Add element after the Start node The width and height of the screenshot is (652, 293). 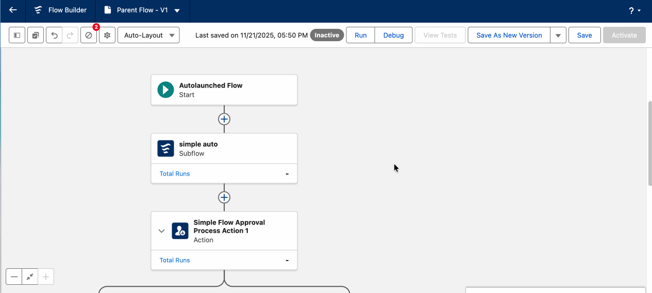pyautogui.click(x=224, y=119)
